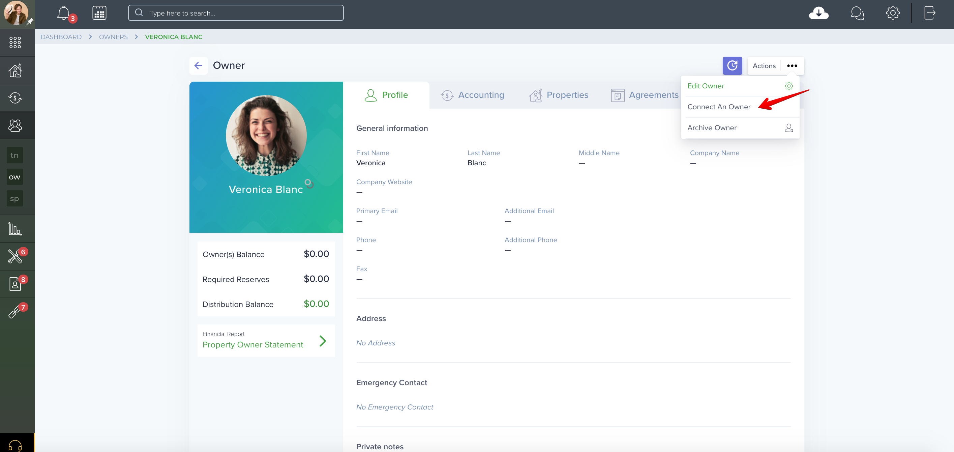Screen dimensions: 954x452
Task: Click the 'Company Website' label
Action: 384,182
